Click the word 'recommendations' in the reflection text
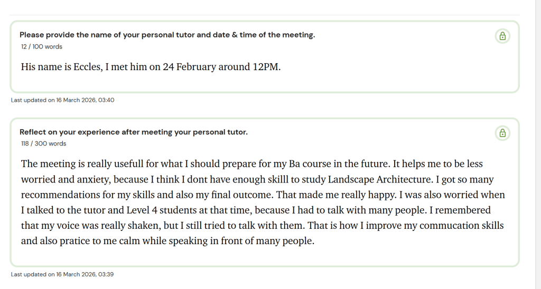This screenshot has width=541, height=289. pos(59,195)
